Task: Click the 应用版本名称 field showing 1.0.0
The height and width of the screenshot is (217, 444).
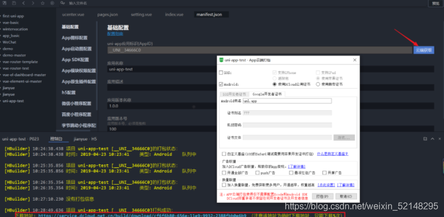Action: coord(271,106)
